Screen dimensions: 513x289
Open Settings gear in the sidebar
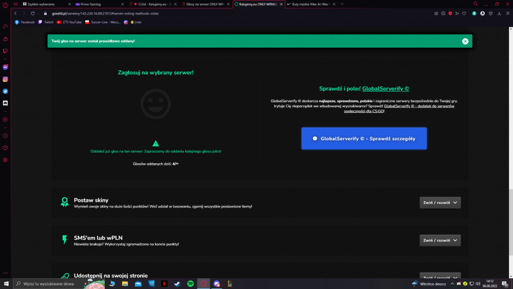5,160
